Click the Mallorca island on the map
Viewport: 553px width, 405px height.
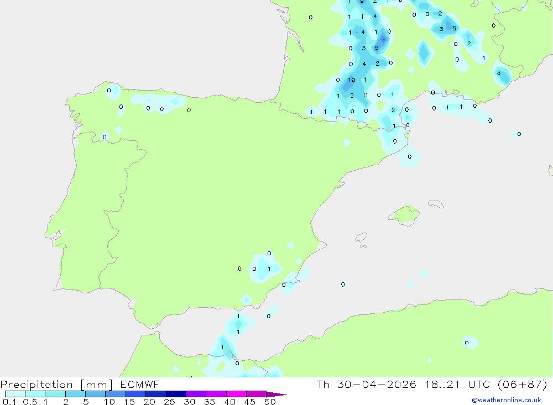(x=404, y=214)
